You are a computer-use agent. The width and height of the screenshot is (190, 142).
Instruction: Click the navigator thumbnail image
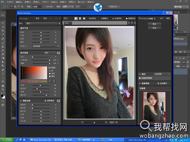[x=154, y=107]
